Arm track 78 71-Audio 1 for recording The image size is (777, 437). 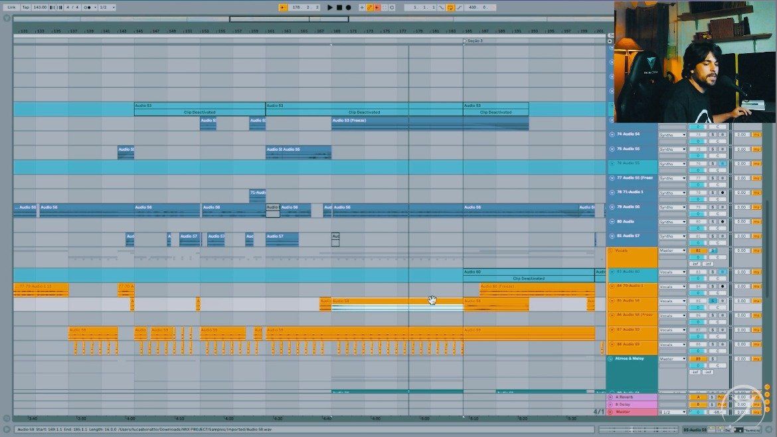point(723,193)
